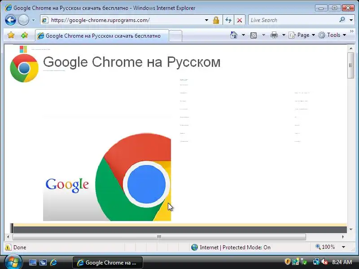Click the large Google Chrome banner image
The height and width of the screenshot is (269, 359).
point(107,177)
